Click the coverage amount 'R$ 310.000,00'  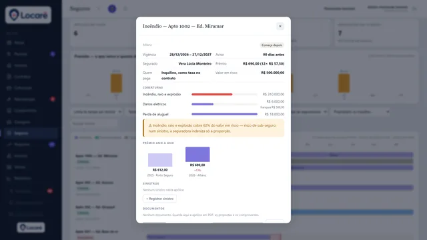point(274,95)
